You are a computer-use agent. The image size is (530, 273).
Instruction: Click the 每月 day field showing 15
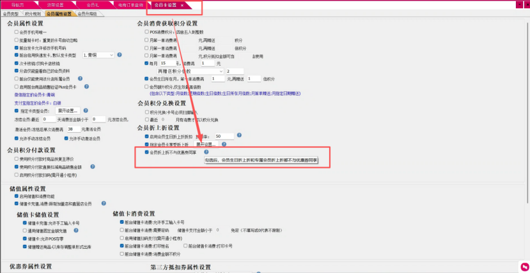pos(168,63)
